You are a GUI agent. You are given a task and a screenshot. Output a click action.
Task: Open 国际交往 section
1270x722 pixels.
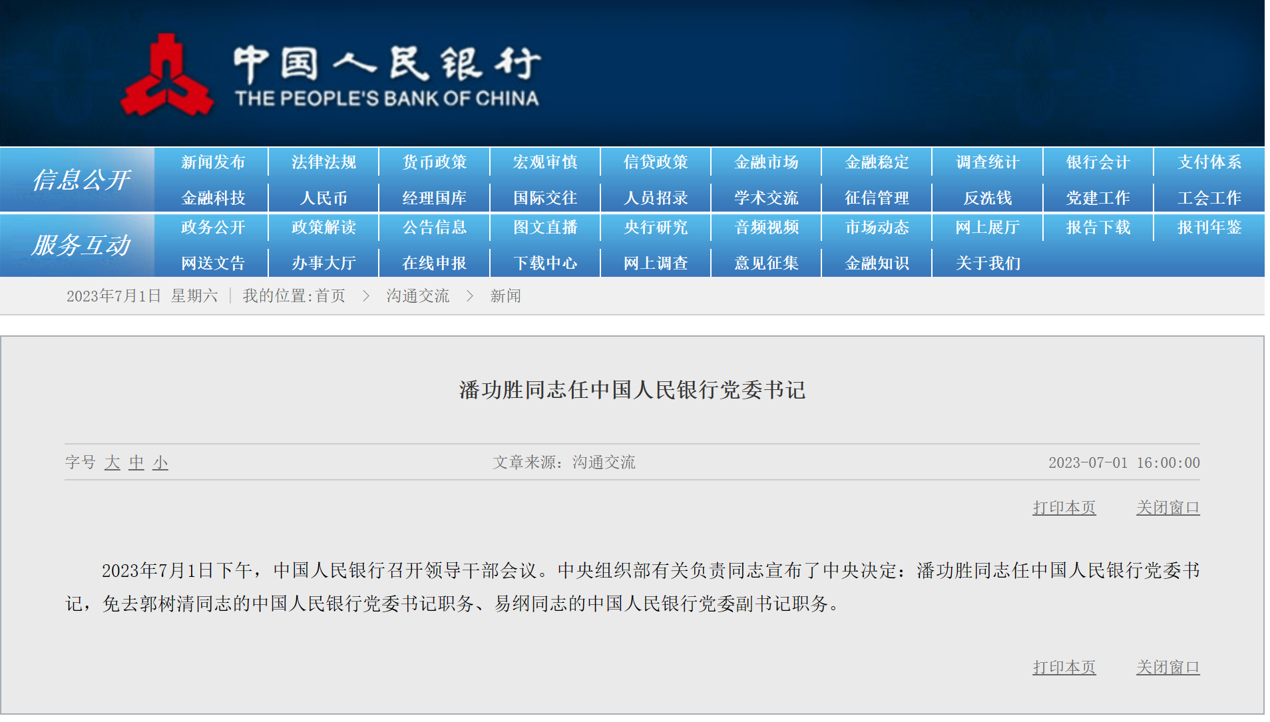pyautogui.click(x=545, y=198)
